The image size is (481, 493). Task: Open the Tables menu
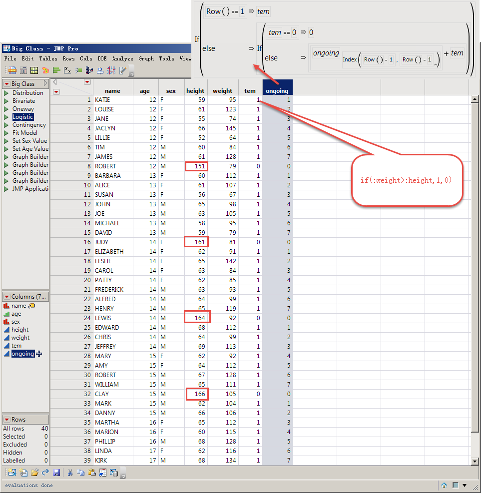[48, 58]
